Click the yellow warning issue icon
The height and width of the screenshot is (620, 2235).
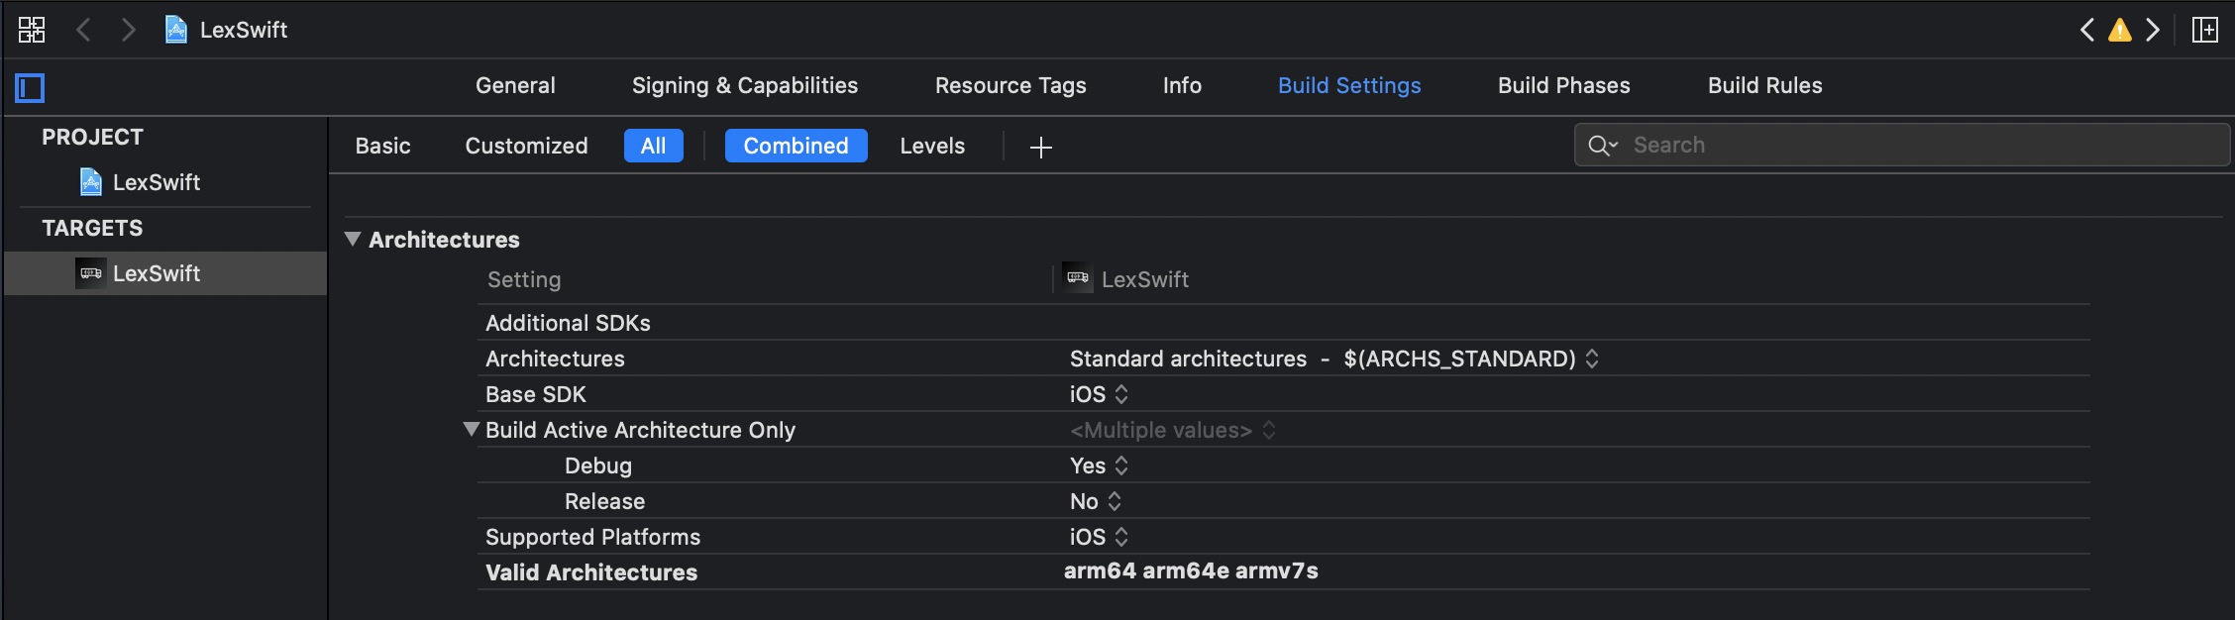click(x=2119, y=30)
